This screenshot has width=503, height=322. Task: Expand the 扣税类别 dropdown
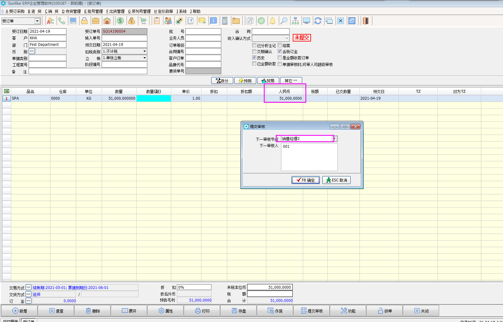(144, 51)
